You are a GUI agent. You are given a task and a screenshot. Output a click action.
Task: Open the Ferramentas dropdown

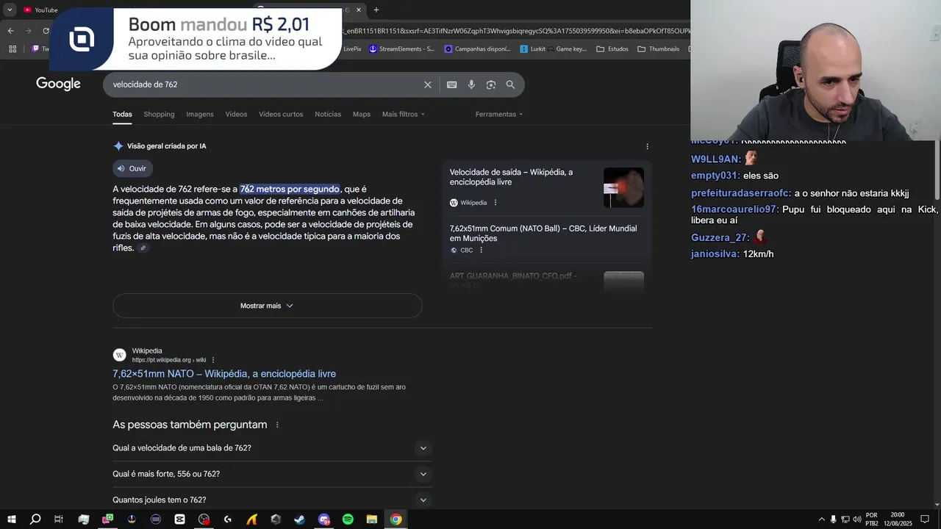coord(499,115)
